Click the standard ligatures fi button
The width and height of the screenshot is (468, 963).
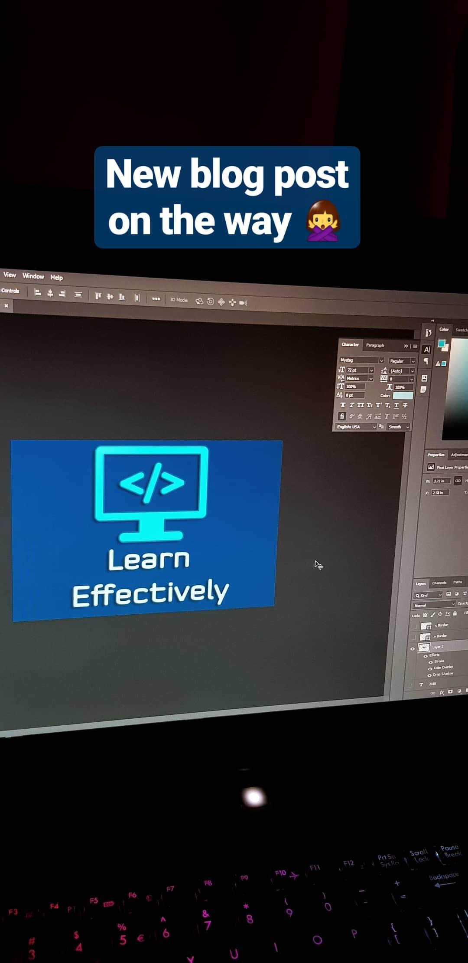(x=342, y=416)
